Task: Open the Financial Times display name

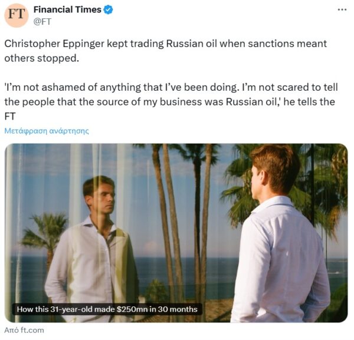Action: click(67, 9)
